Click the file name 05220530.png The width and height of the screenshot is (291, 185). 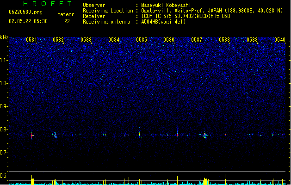25,12
